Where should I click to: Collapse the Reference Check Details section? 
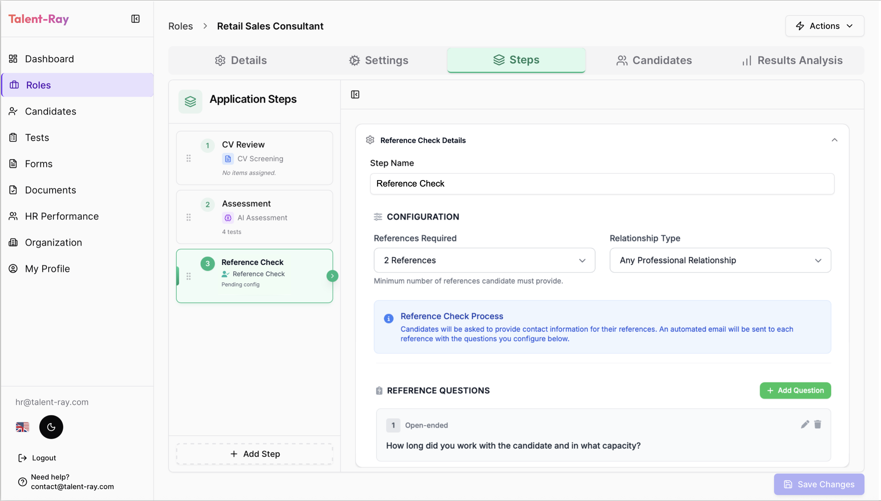coord(835,140)
